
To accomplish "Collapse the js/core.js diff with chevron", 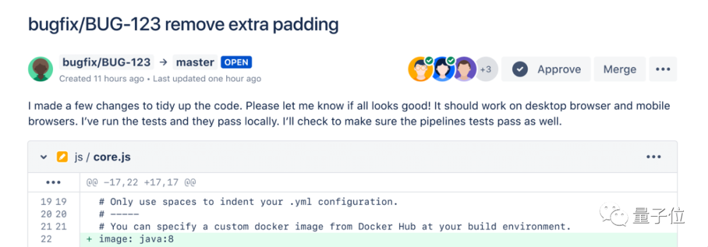I will click(43, 157).
